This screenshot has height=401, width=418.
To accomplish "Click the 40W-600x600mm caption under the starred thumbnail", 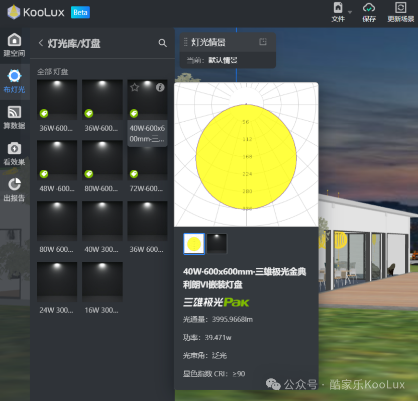I will coord(147,134).
